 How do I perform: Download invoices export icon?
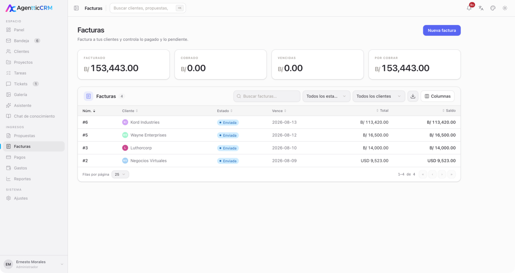413,96
